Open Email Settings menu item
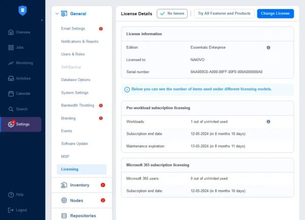 pos(73,28)
